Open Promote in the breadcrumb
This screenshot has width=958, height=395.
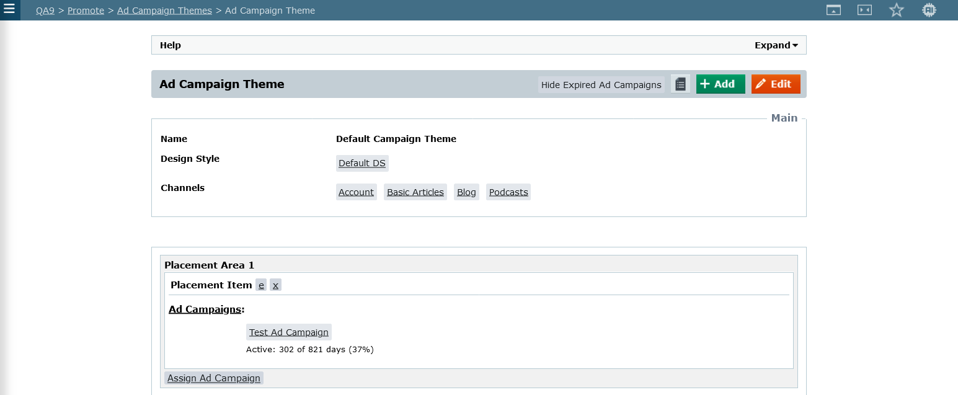pyautogui.click(x=86, y=11)
